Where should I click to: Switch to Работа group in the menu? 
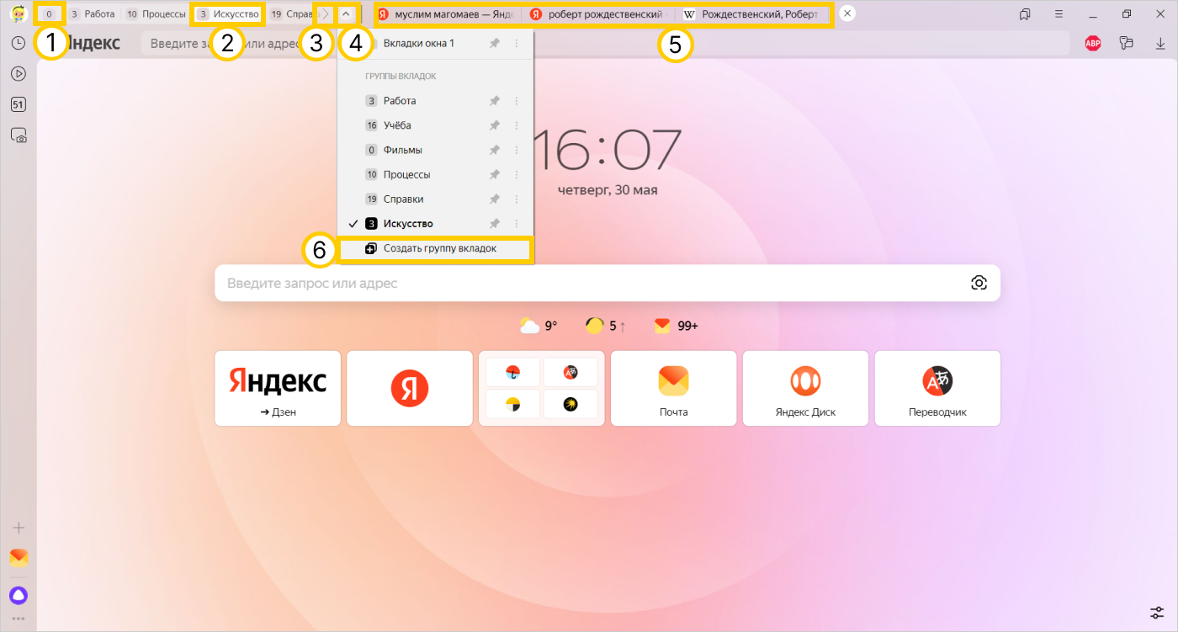pos(435,101)
